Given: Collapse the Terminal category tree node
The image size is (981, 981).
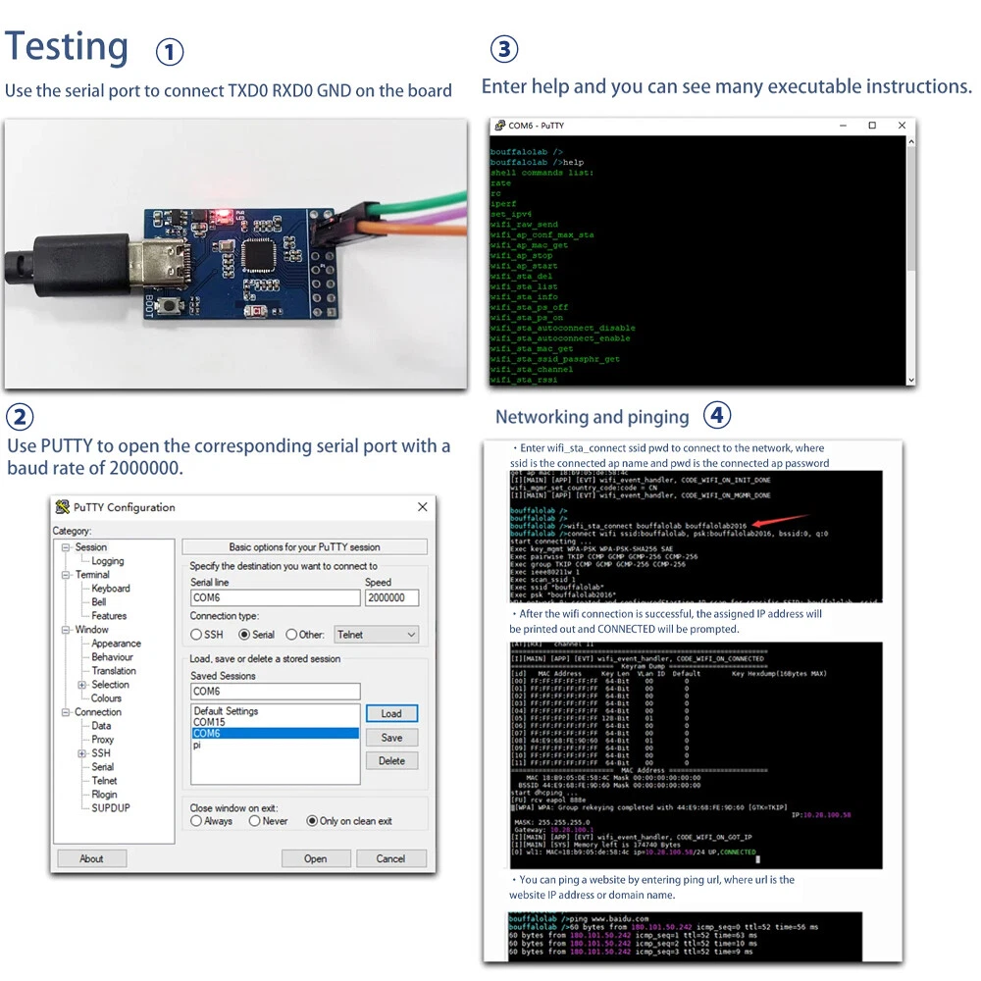Looking at the screenshot, I should (x=66, y=575).
